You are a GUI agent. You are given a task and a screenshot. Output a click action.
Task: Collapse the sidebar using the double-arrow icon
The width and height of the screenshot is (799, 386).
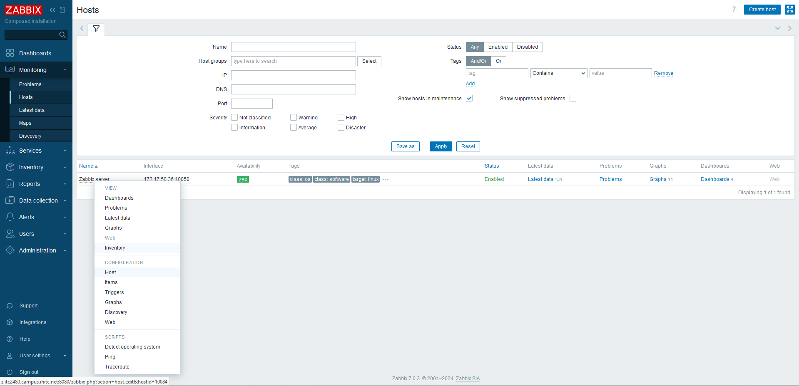[x=52, y=10]
